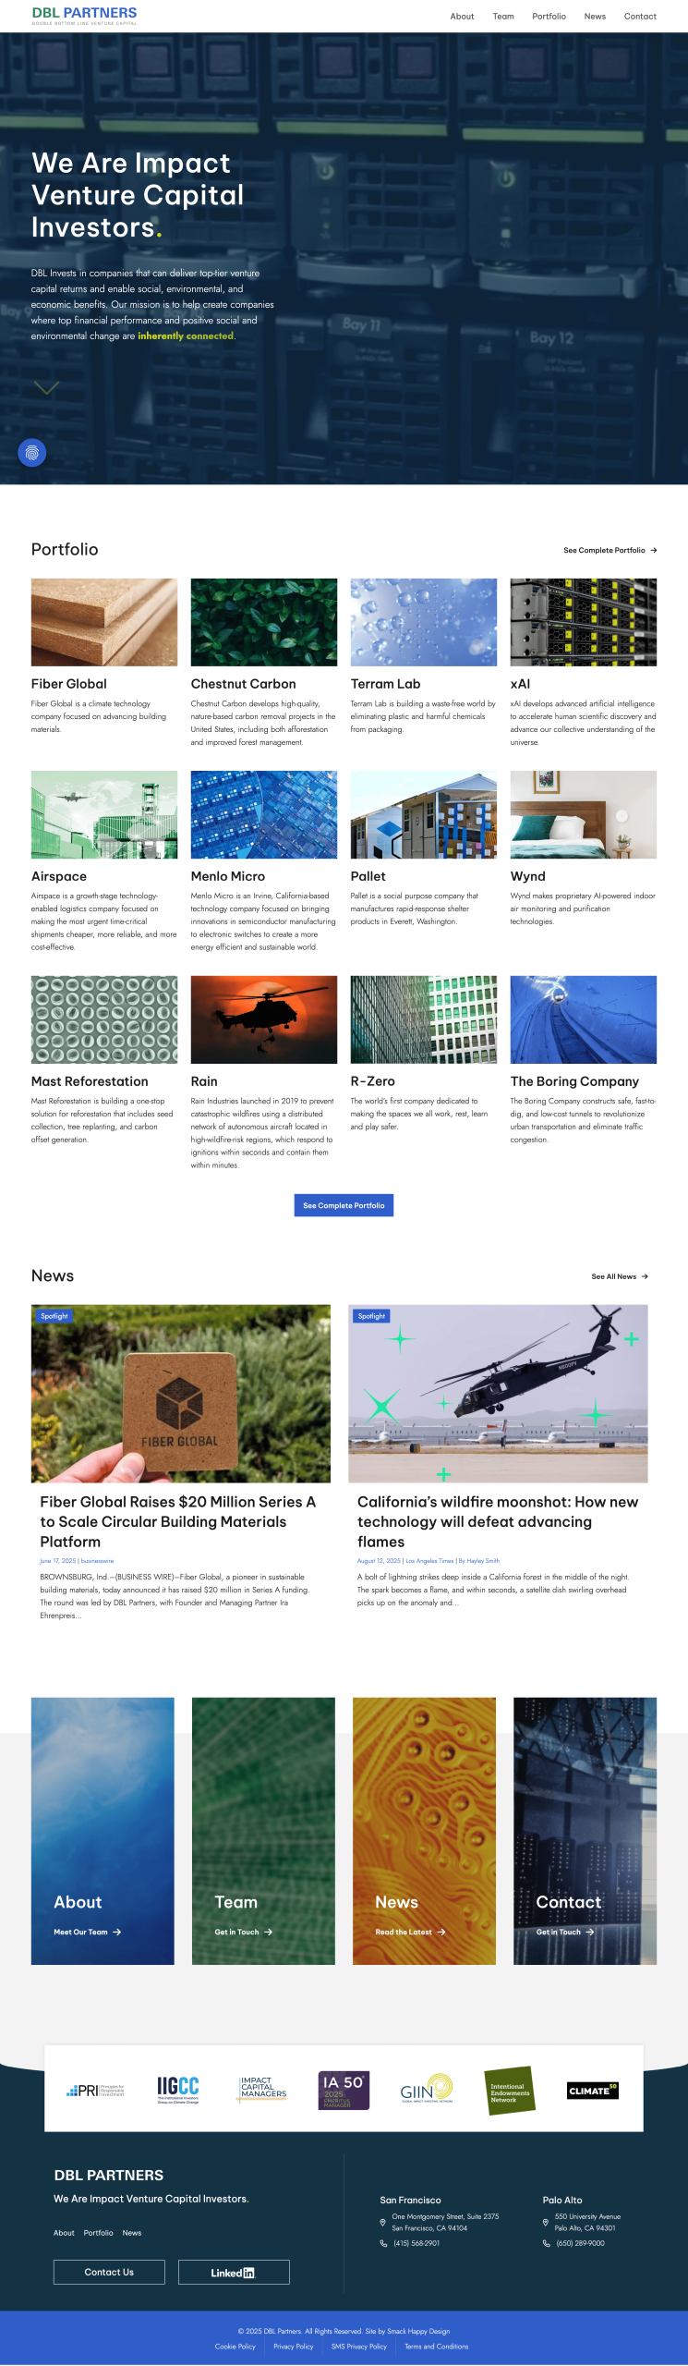Click the down chevron in the hero section

[x=46, y=388]
